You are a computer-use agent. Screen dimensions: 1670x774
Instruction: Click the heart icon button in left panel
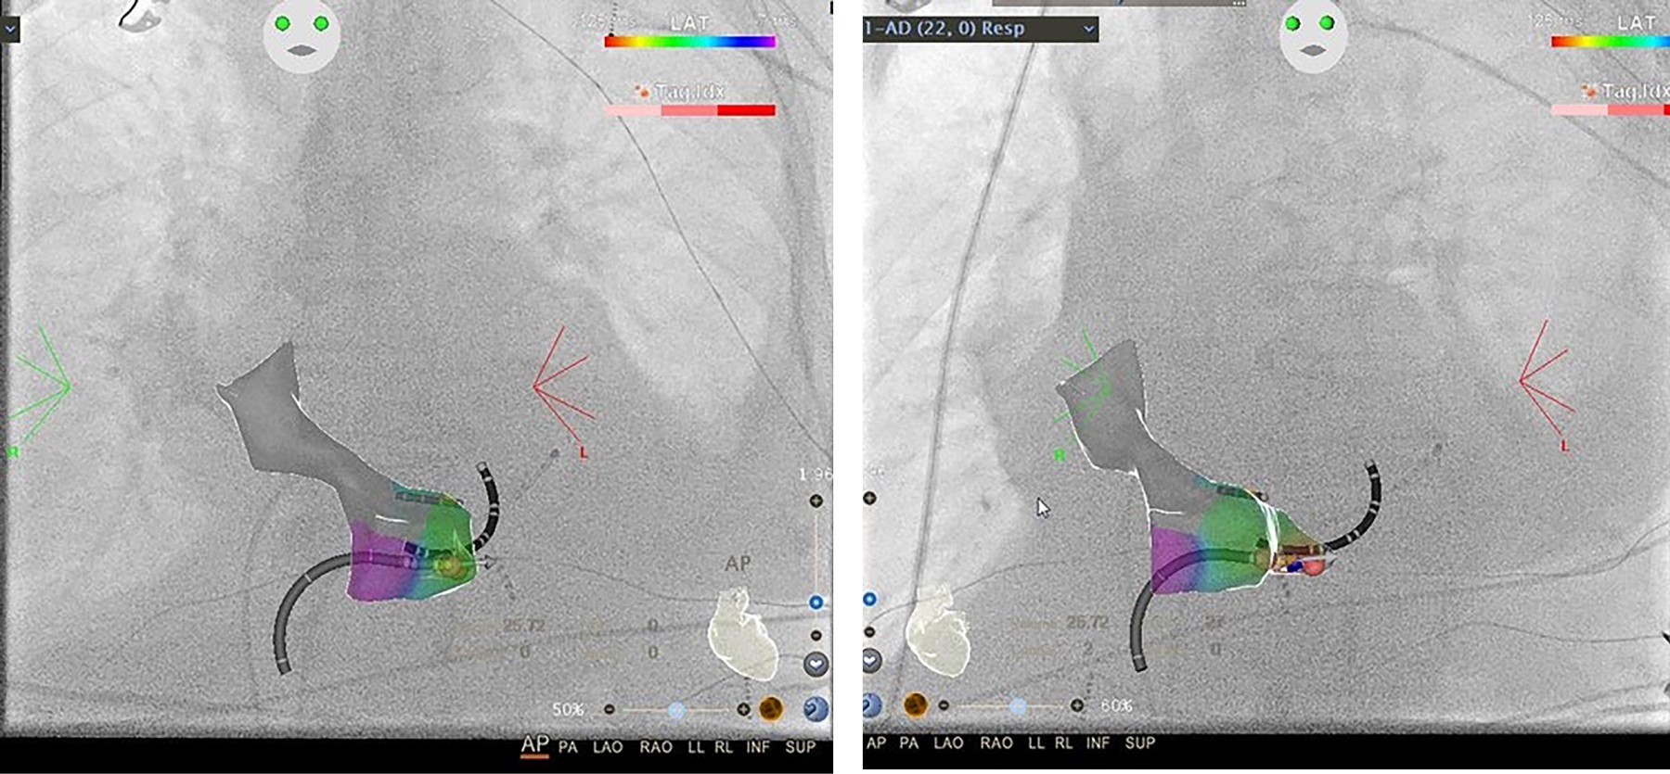pos(816,664)
